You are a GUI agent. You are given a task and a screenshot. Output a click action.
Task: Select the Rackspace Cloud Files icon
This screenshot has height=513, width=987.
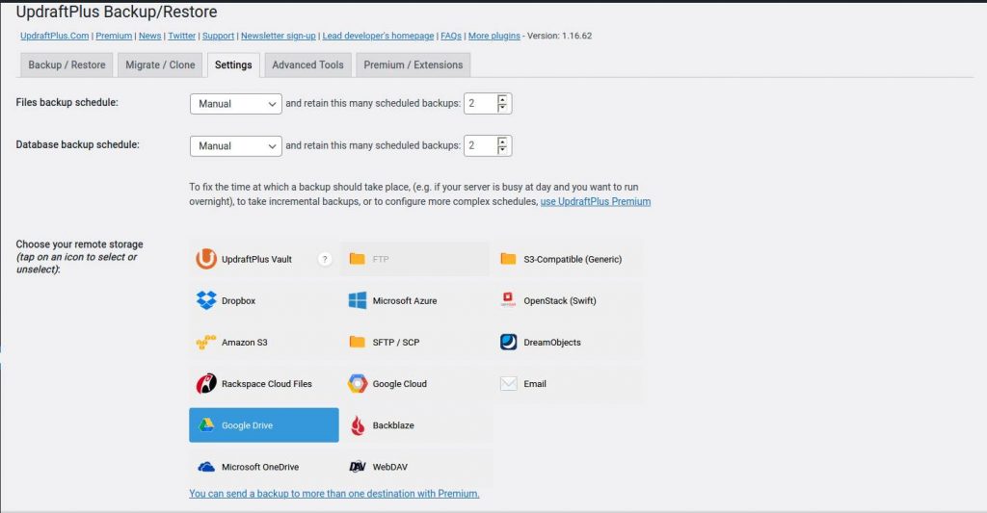pos(206,383)
